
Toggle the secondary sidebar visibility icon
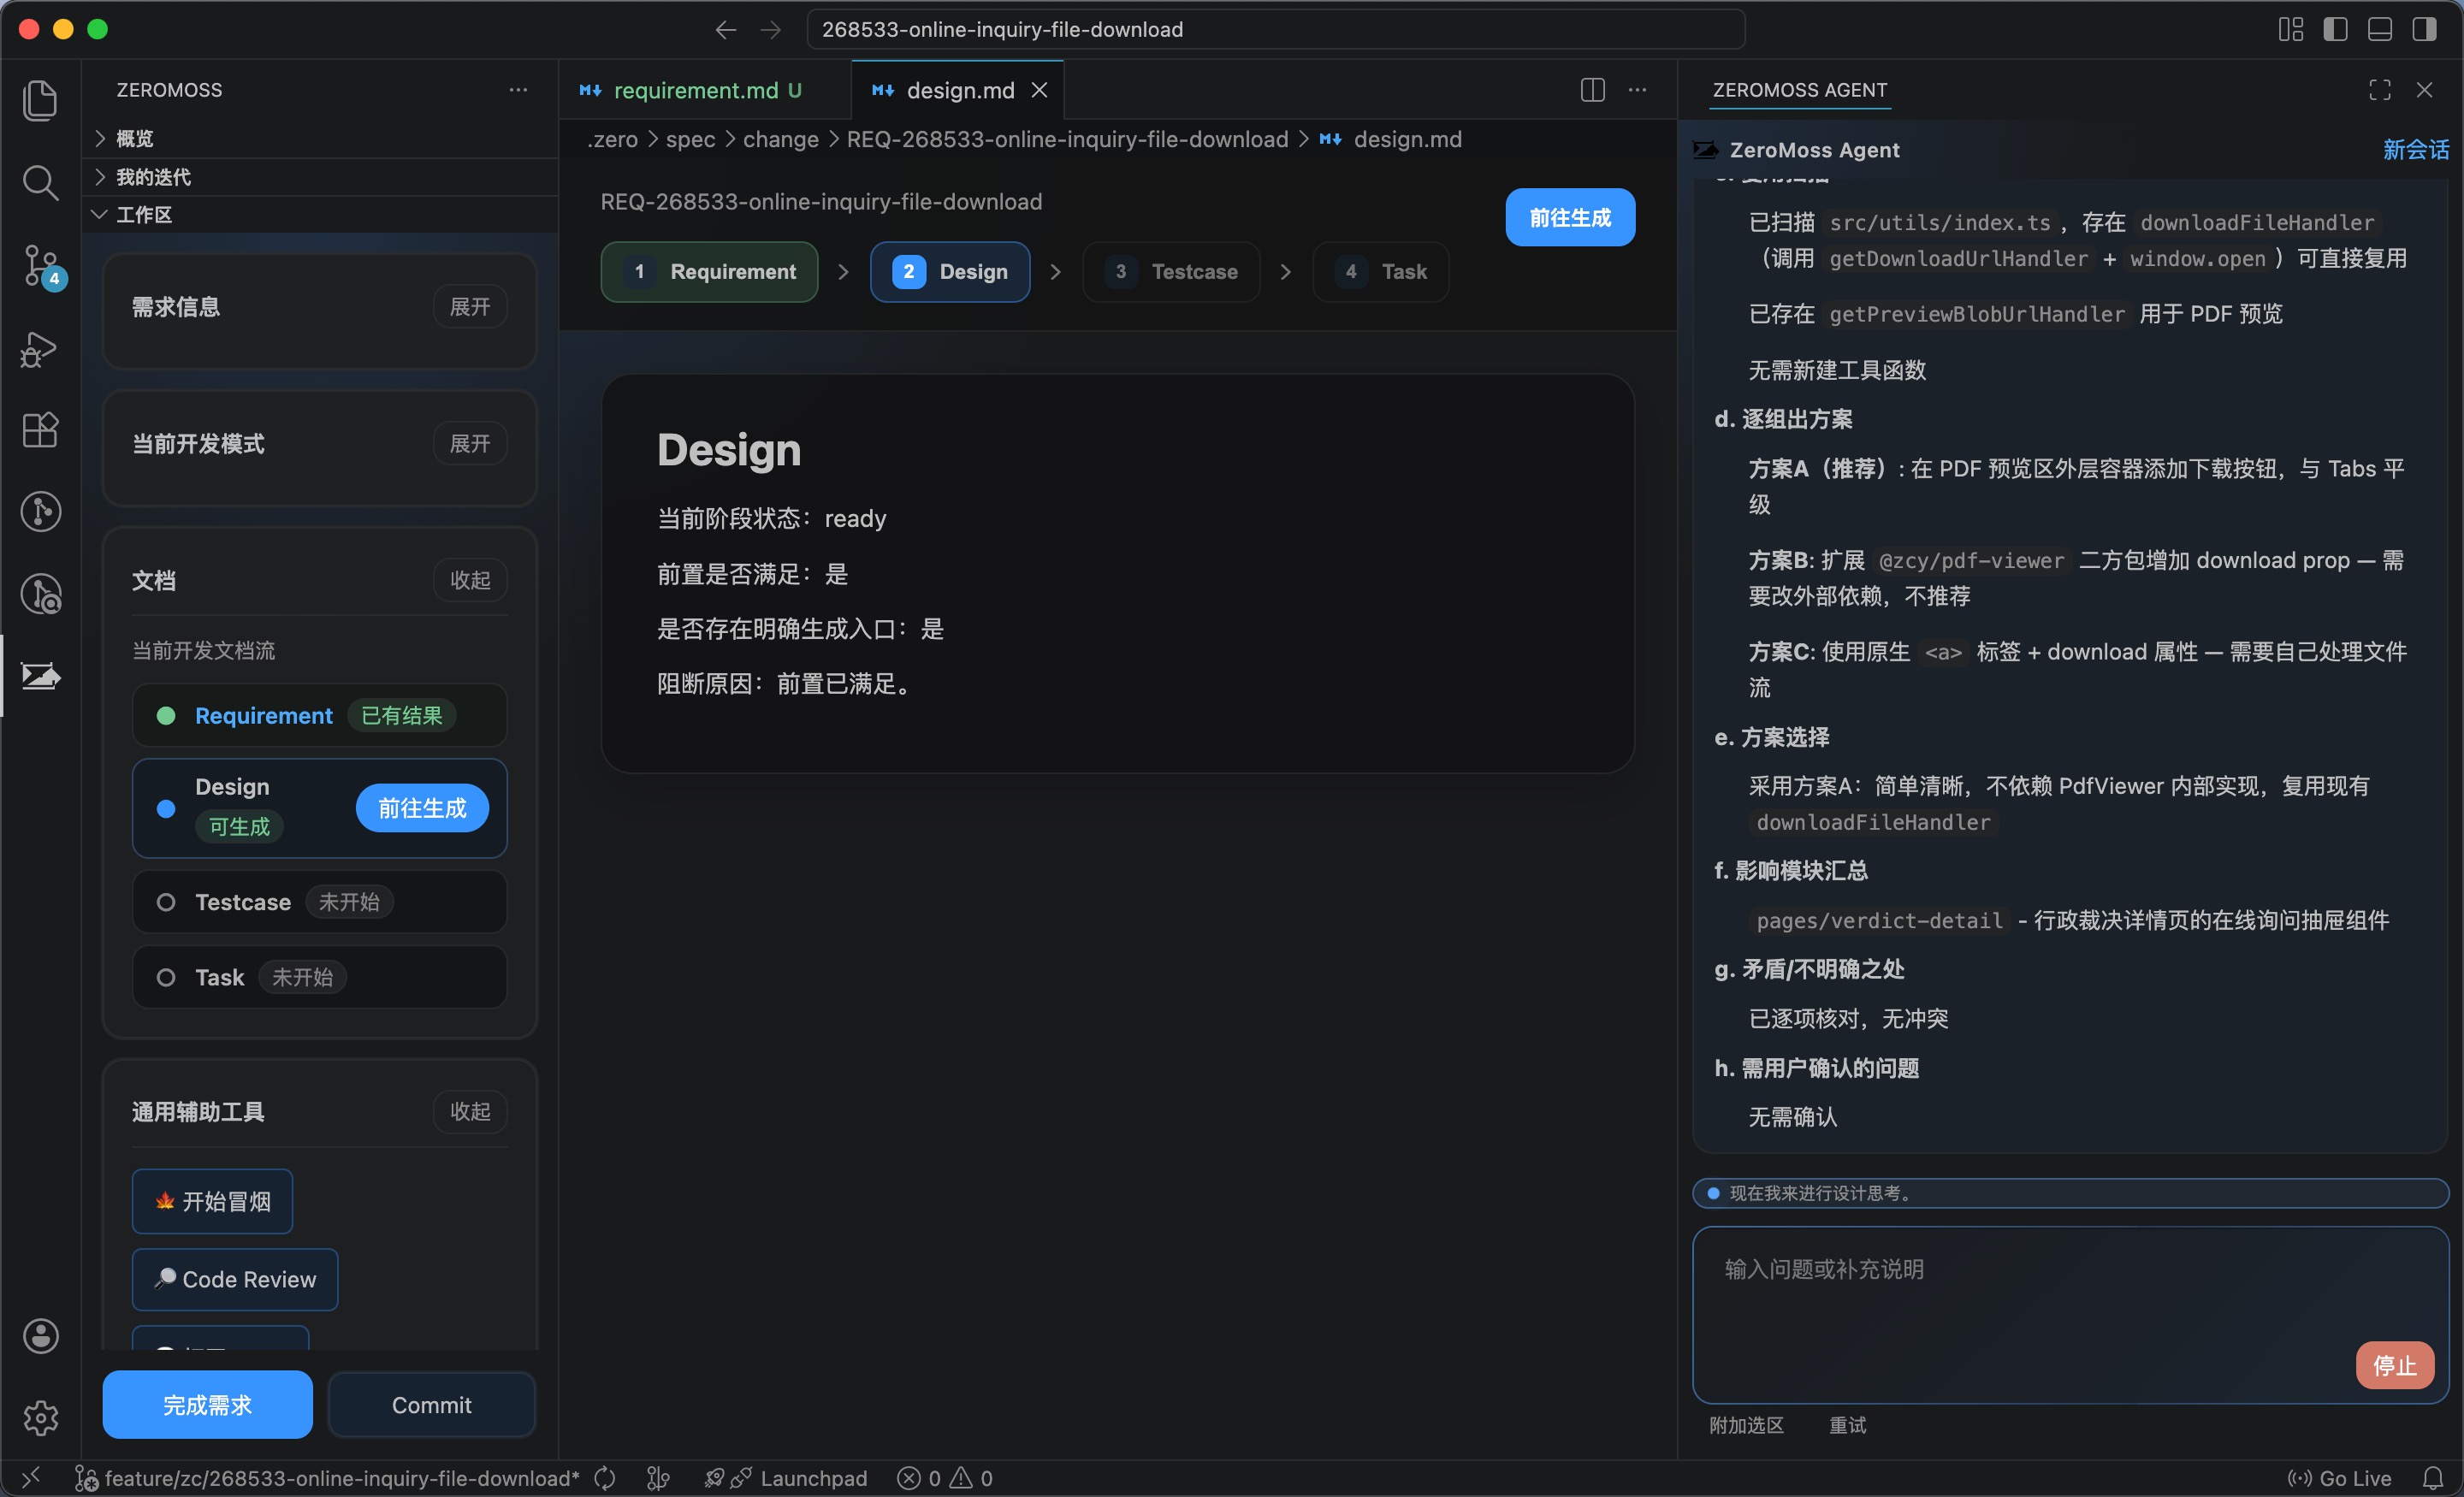point(2424,29)
